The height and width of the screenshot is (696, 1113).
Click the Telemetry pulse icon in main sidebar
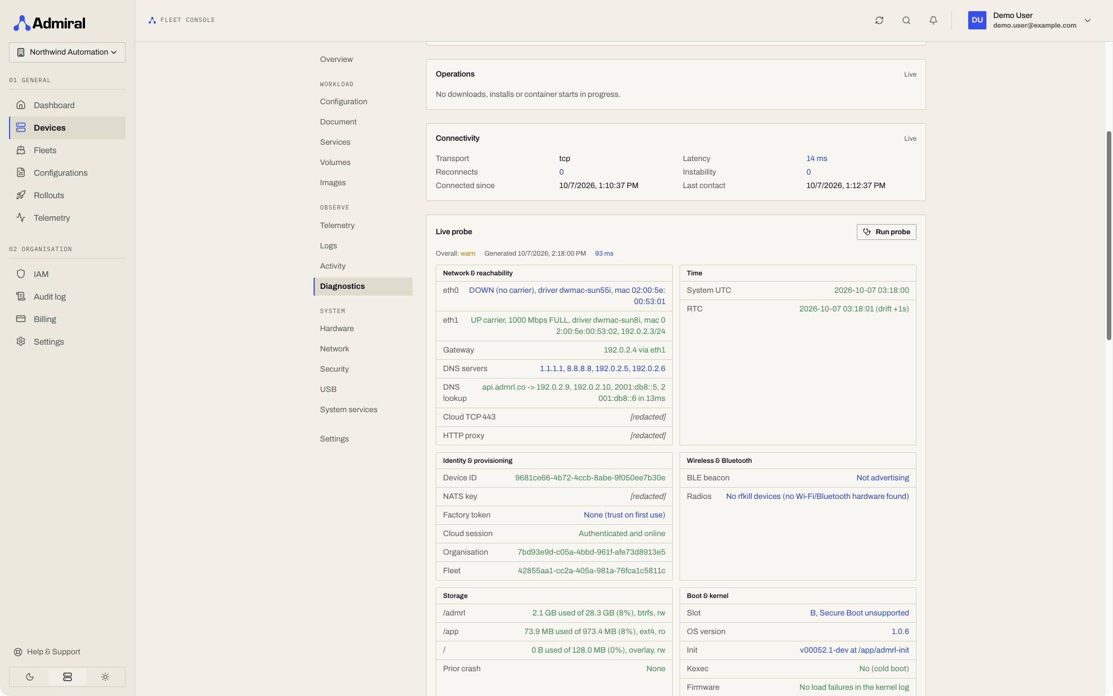tap(21, 217)
